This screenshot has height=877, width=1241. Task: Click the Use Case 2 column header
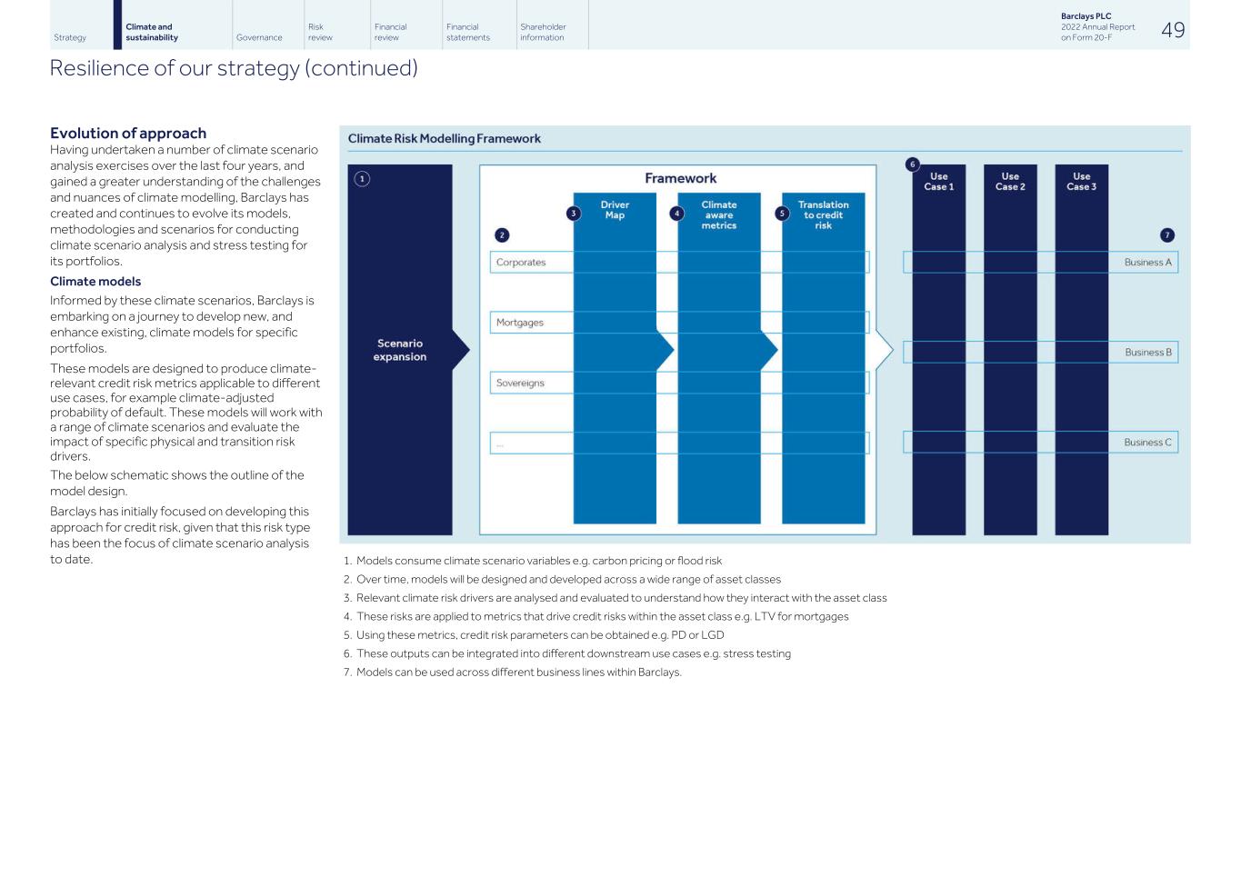(x=1010, y=182)
